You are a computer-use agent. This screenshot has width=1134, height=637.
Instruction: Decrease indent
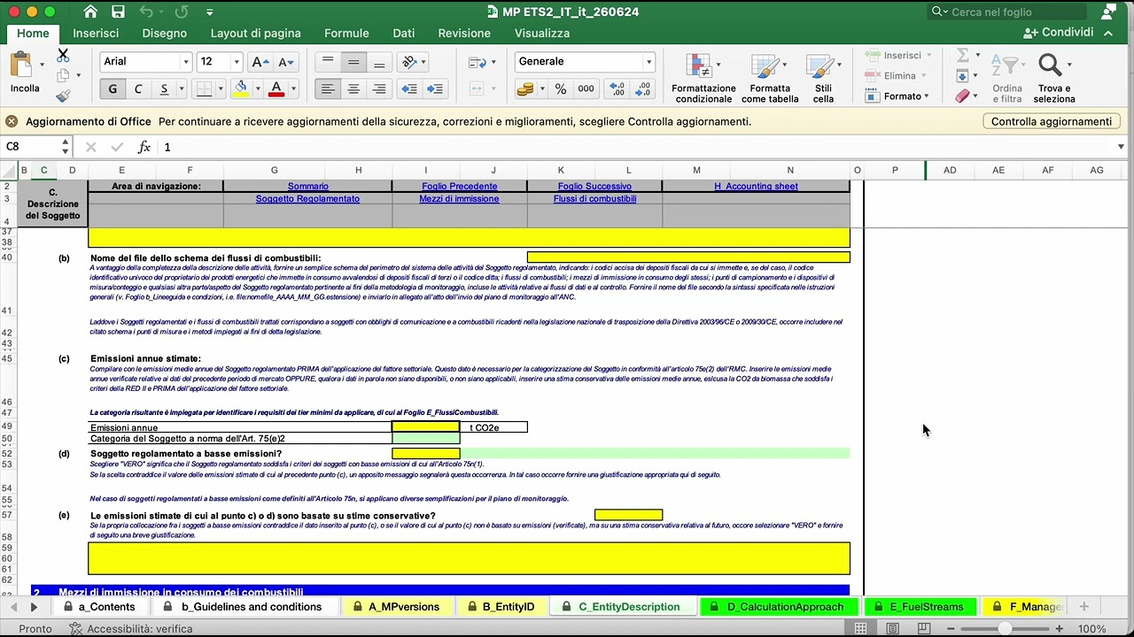click(x=408, y=89)
